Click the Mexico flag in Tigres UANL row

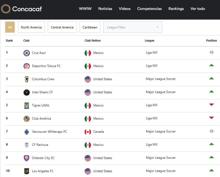(x=88, y=106)
